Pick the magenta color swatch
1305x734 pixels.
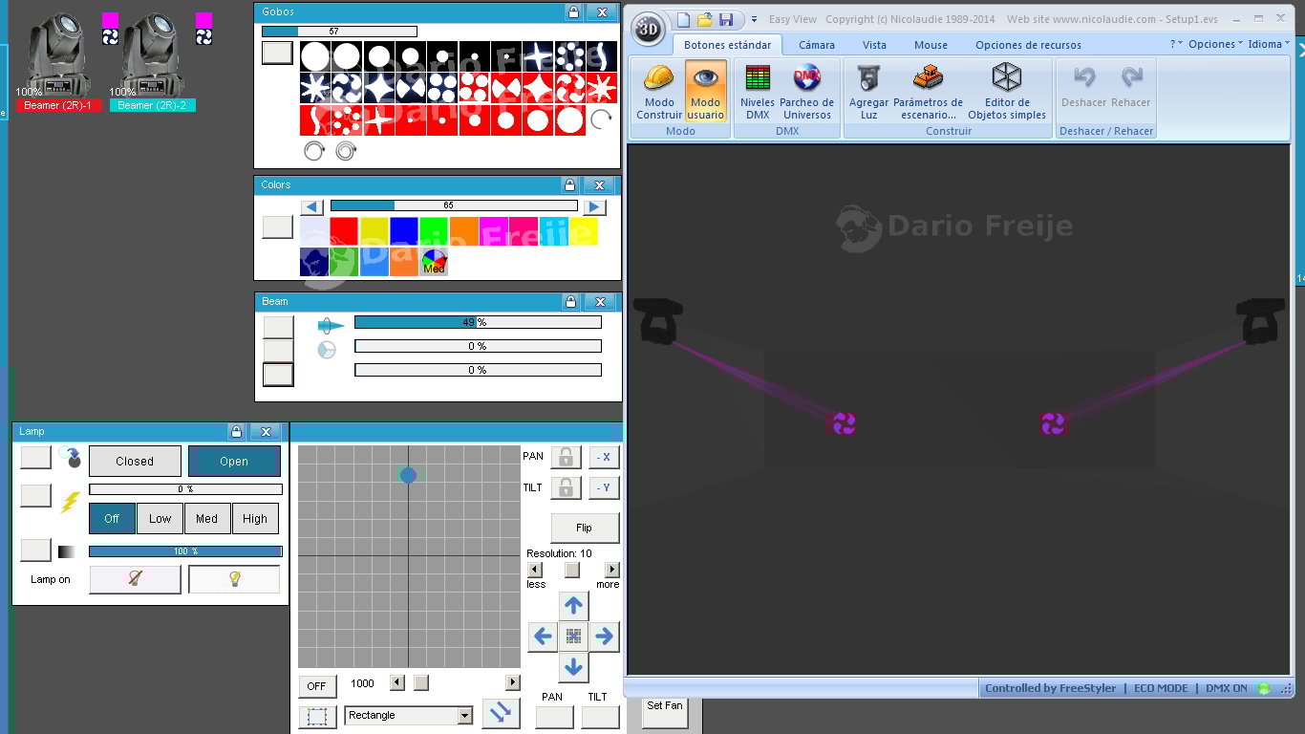coord(493,231)
